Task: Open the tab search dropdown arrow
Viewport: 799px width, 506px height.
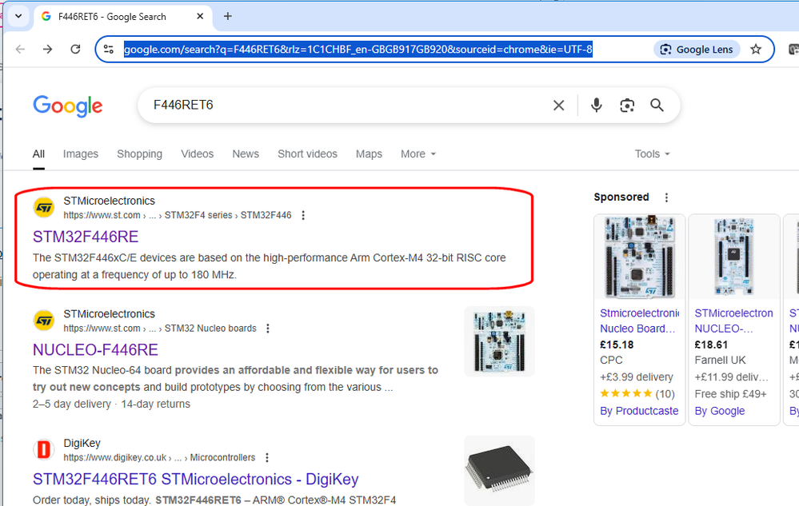Action: click(18, 16)
